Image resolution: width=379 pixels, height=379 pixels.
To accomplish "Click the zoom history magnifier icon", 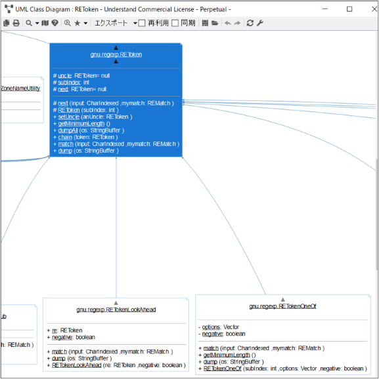I will [x=68, y=23].
